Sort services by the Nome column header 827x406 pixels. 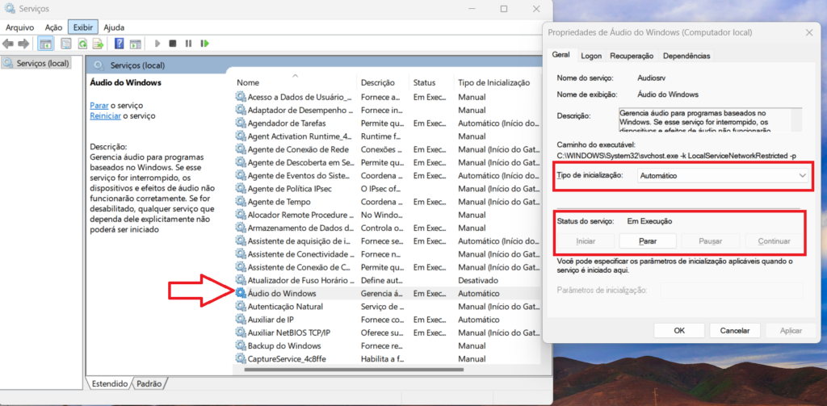(x=296, y=82)
